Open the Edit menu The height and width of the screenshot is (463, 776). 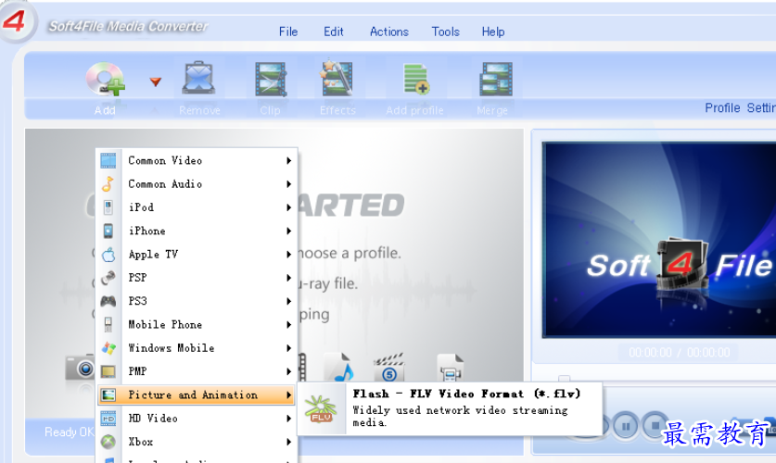click(334, 31)
